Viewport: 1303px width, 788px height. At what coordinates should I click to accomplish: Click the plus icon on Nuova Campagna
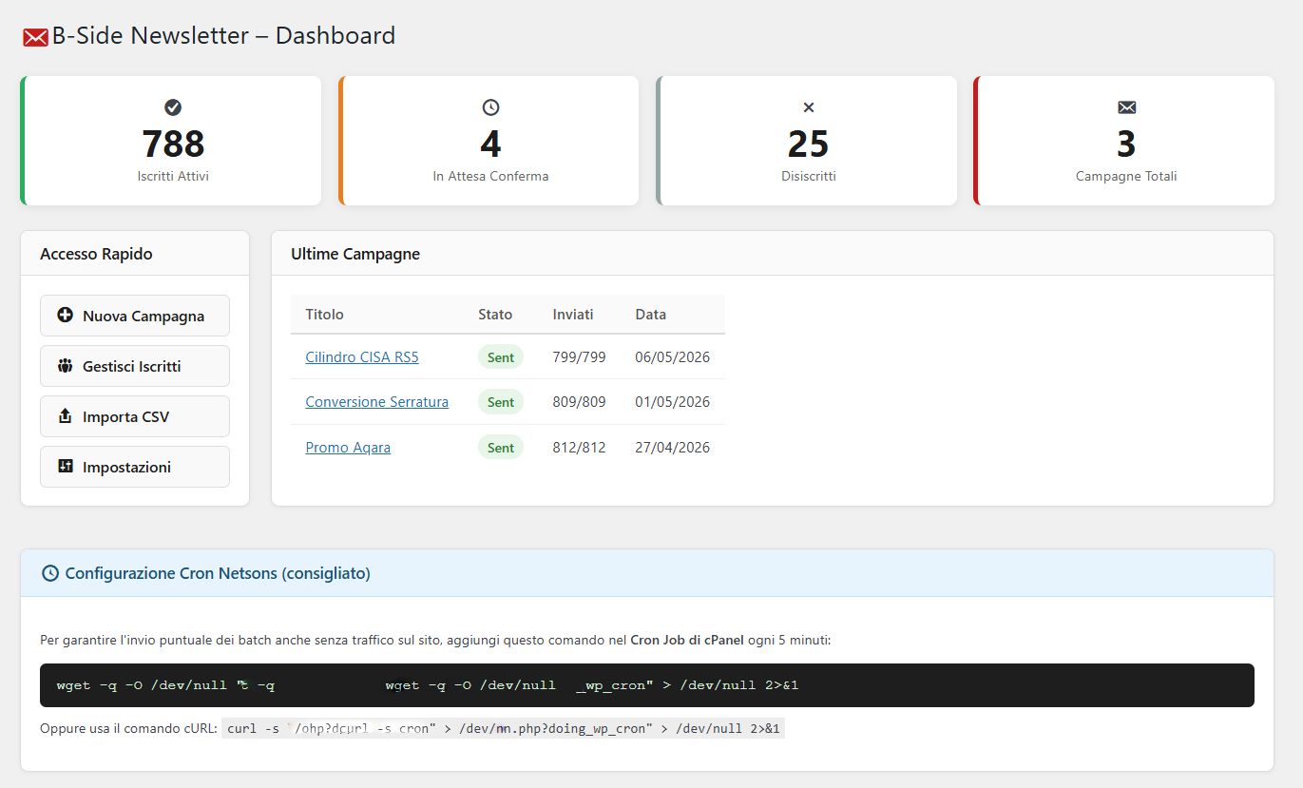point(65,315)
